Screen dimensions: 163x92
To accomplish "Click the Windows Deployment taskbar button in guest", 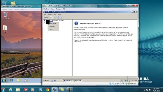I will [73, 81].
